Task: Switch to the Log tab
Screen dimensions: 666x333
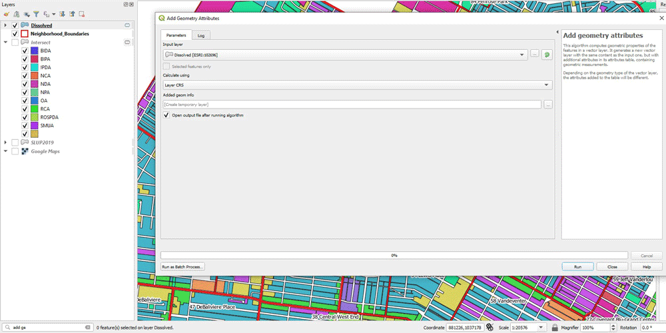Action: (x=201, y=36)
